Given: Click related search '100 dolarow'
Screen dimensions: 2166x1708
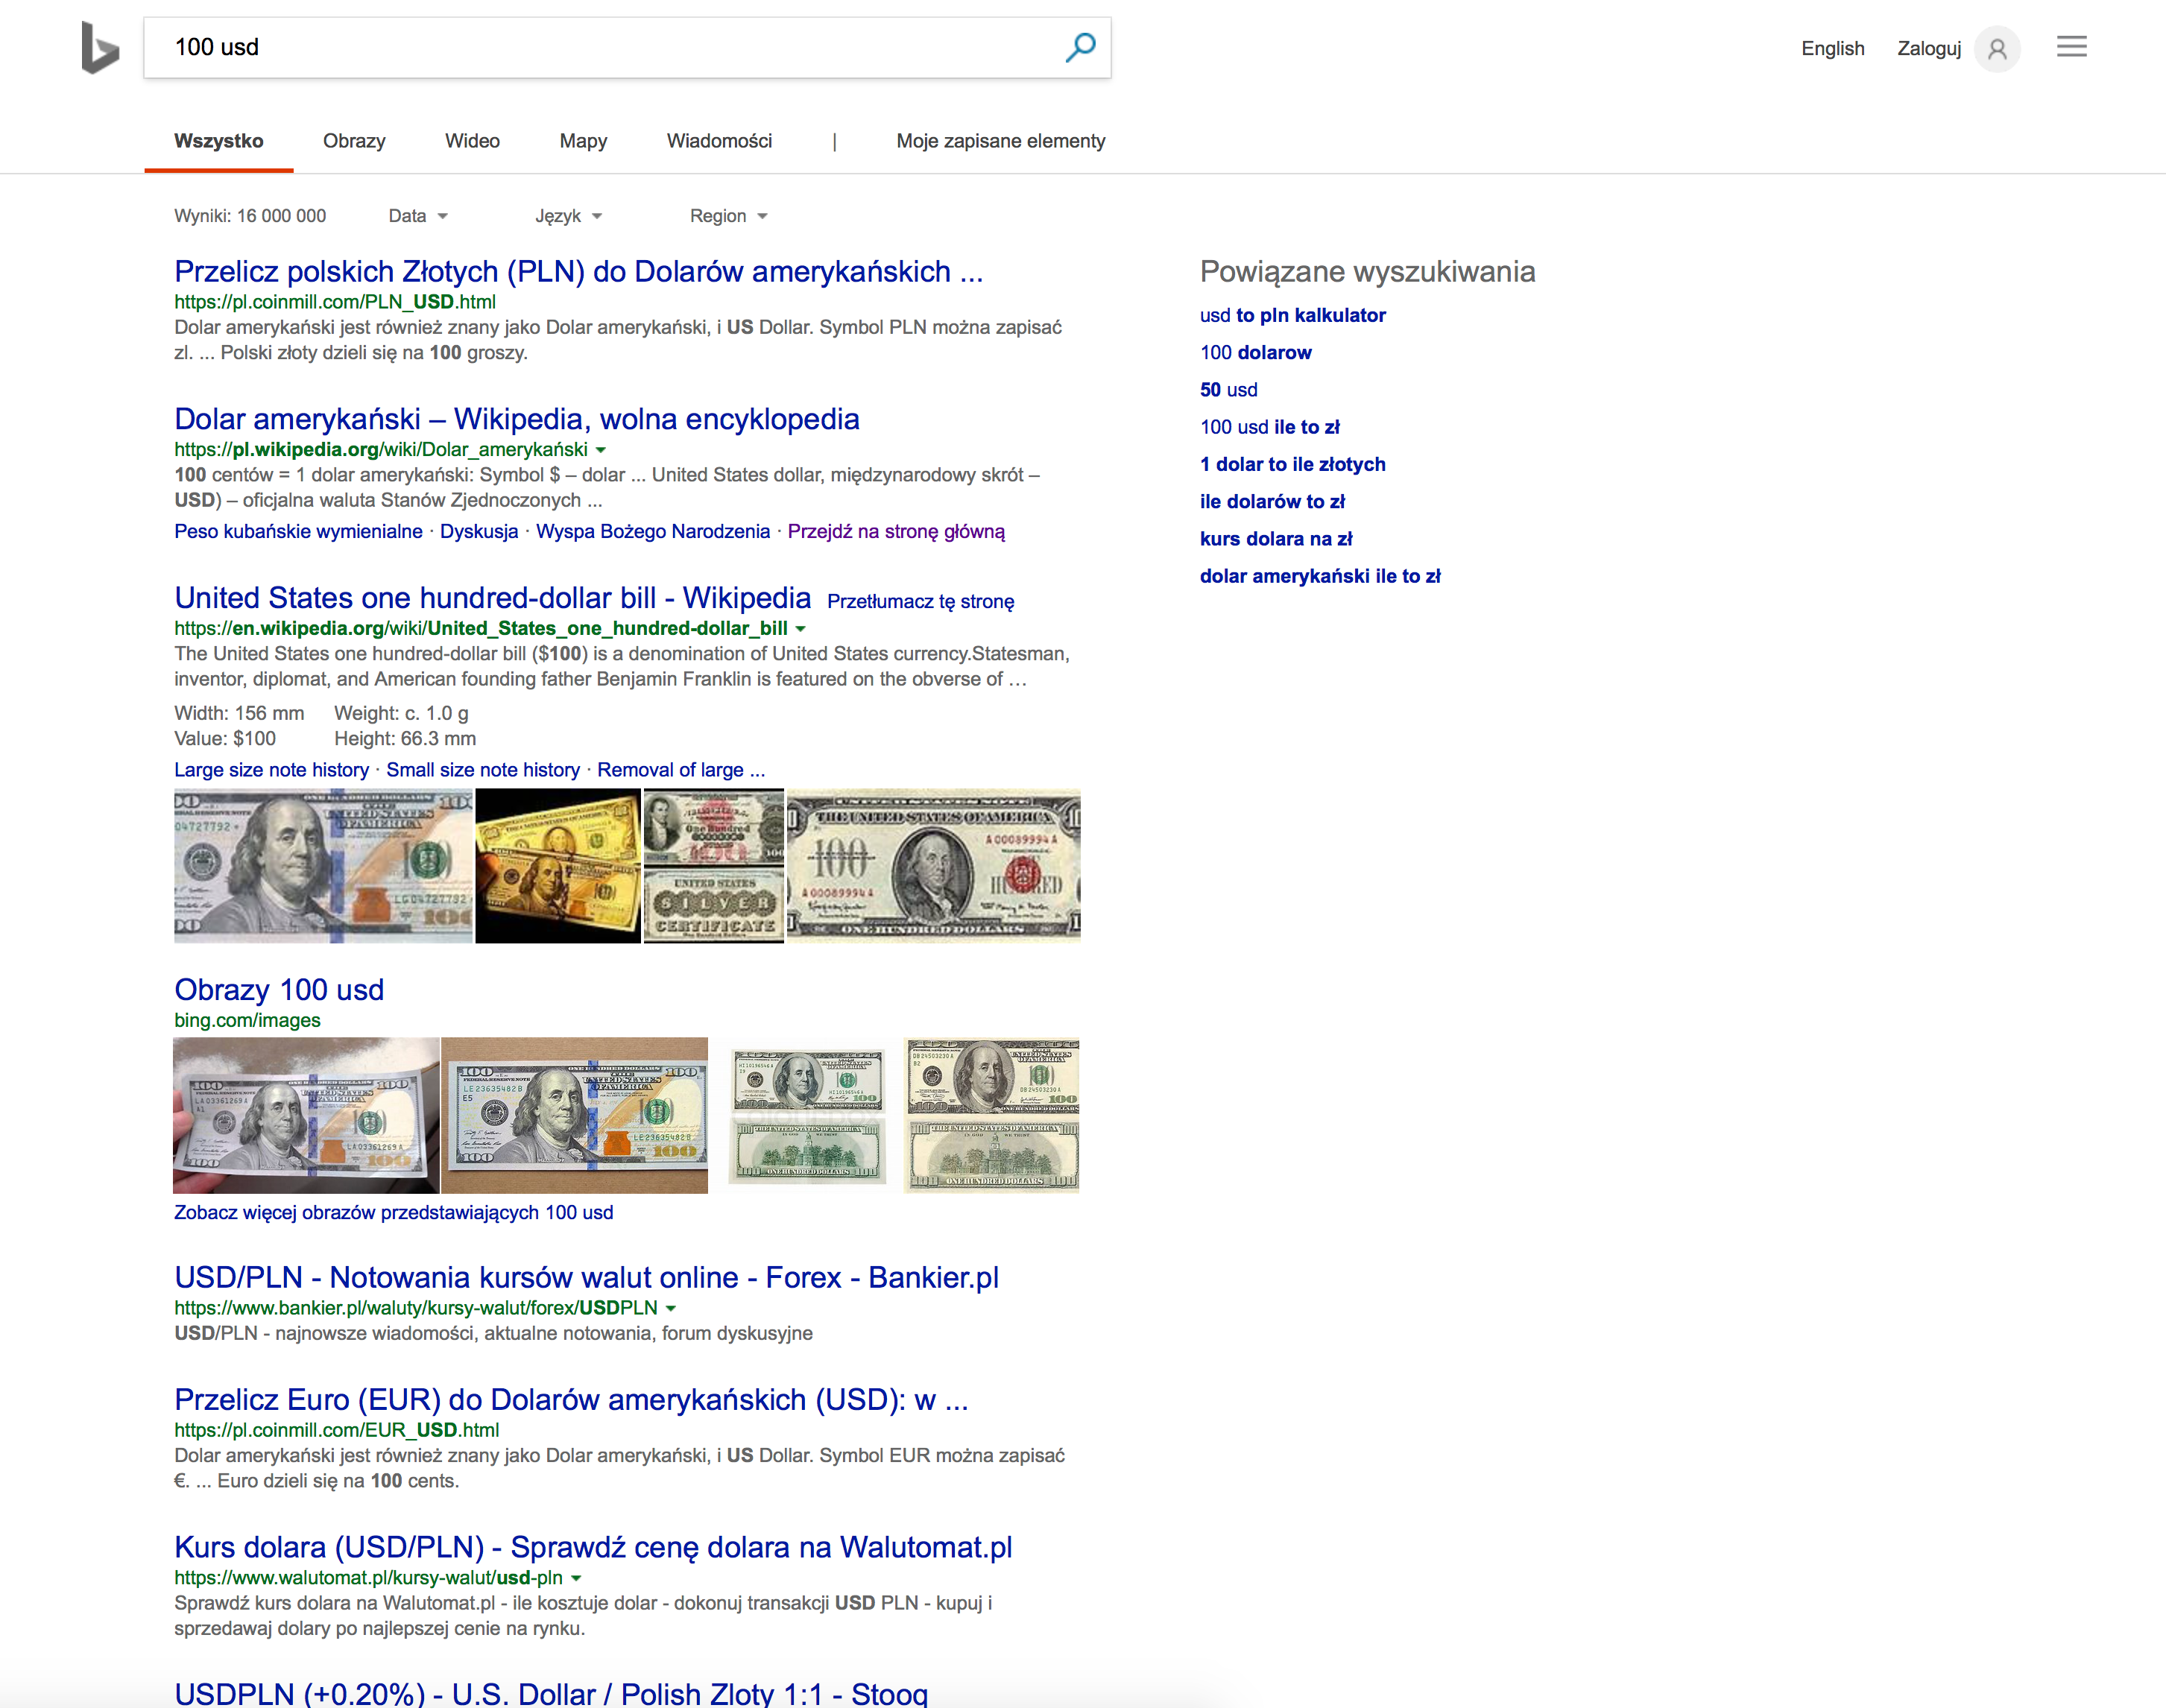Looking at the screenshot, I should pyautogui.click(x=1255, y=353).
